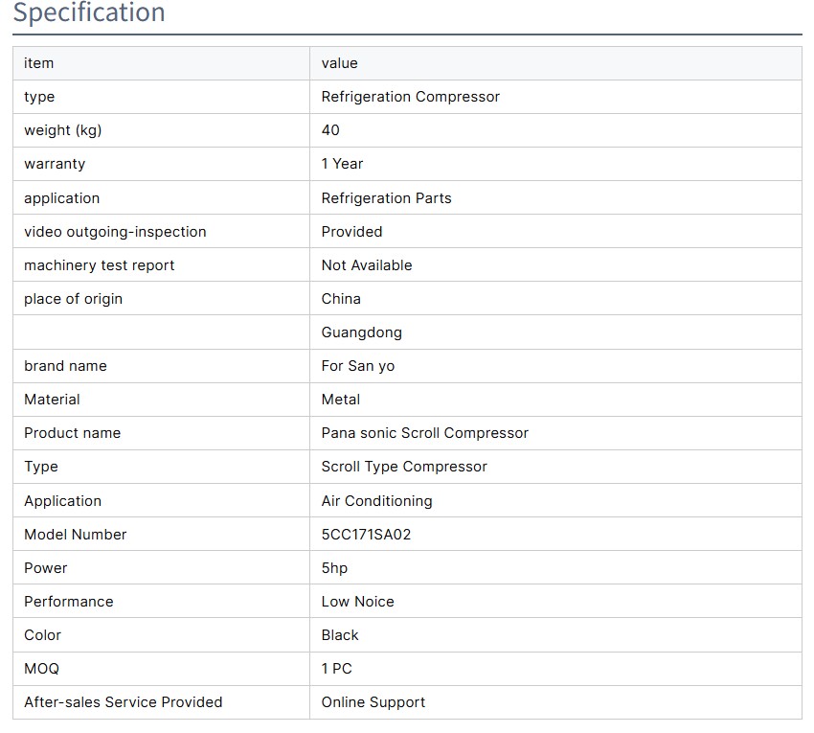Select 'Scroll Type Compressor' value
This screenshot has height=733, width=814.
404,467
